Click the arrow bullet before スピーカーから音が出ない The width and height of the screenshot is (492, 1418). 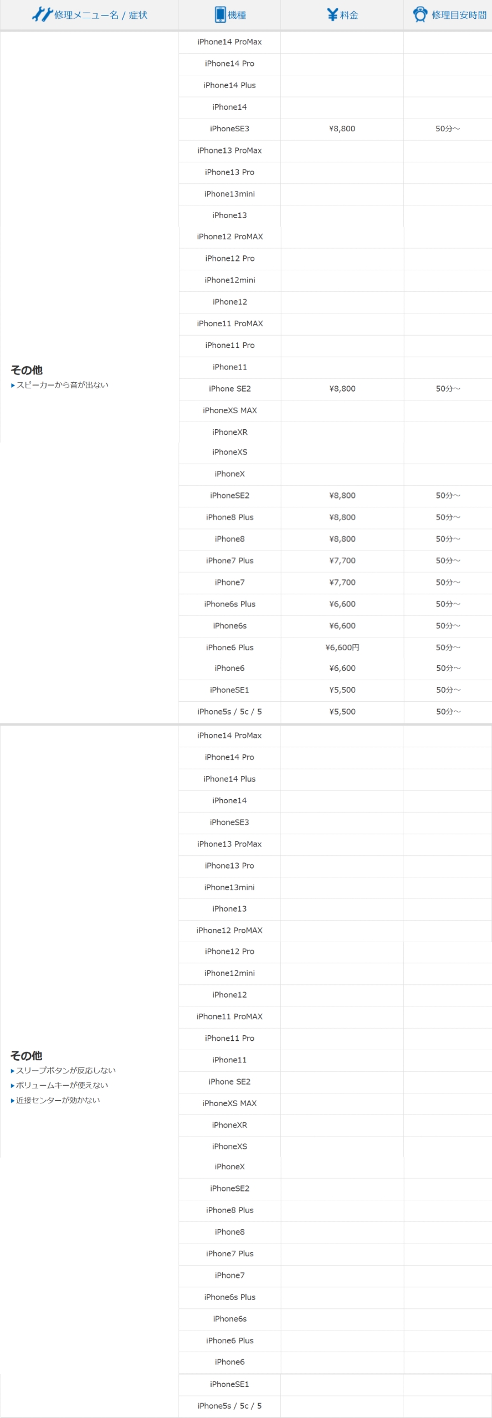click(13, 386)
